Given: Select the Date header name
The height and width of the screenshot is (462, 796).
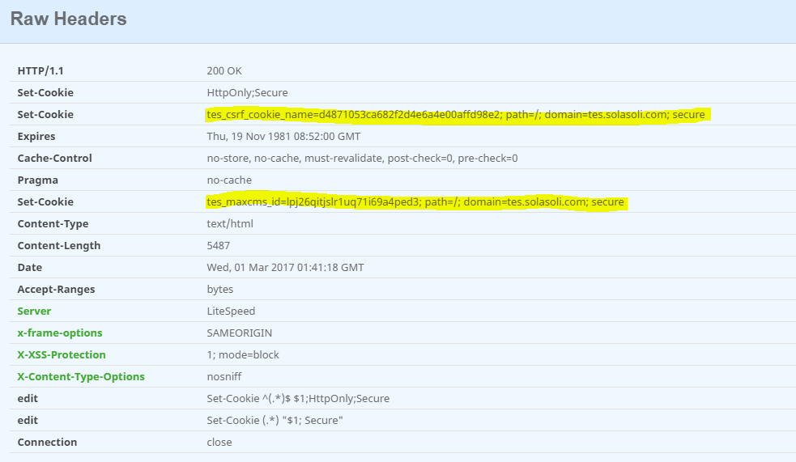Looking at the screenshot, I should (x=30, y=267).
